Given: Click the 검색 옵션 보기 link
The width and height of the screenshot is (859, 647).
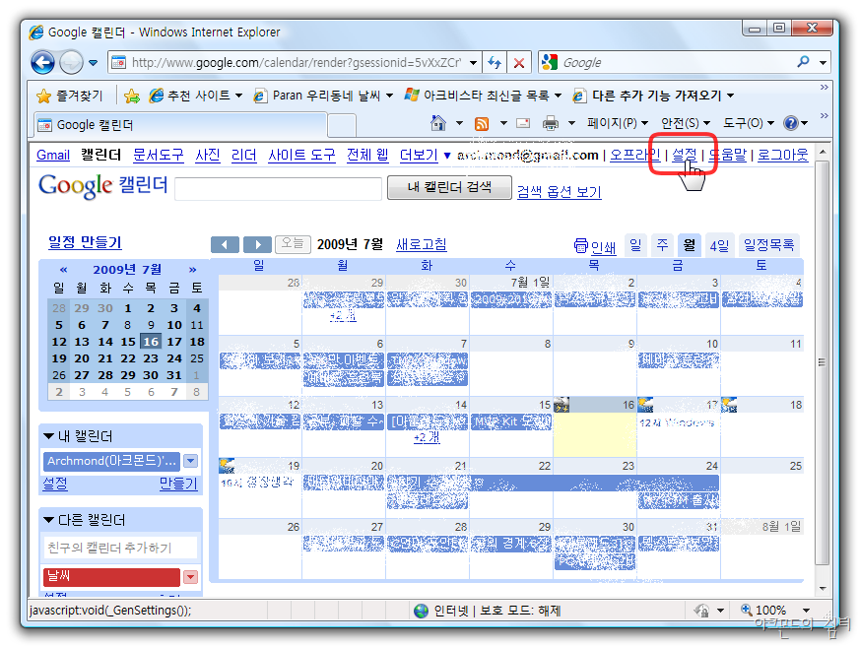Looking at the screenshot, I should [560, 192].
